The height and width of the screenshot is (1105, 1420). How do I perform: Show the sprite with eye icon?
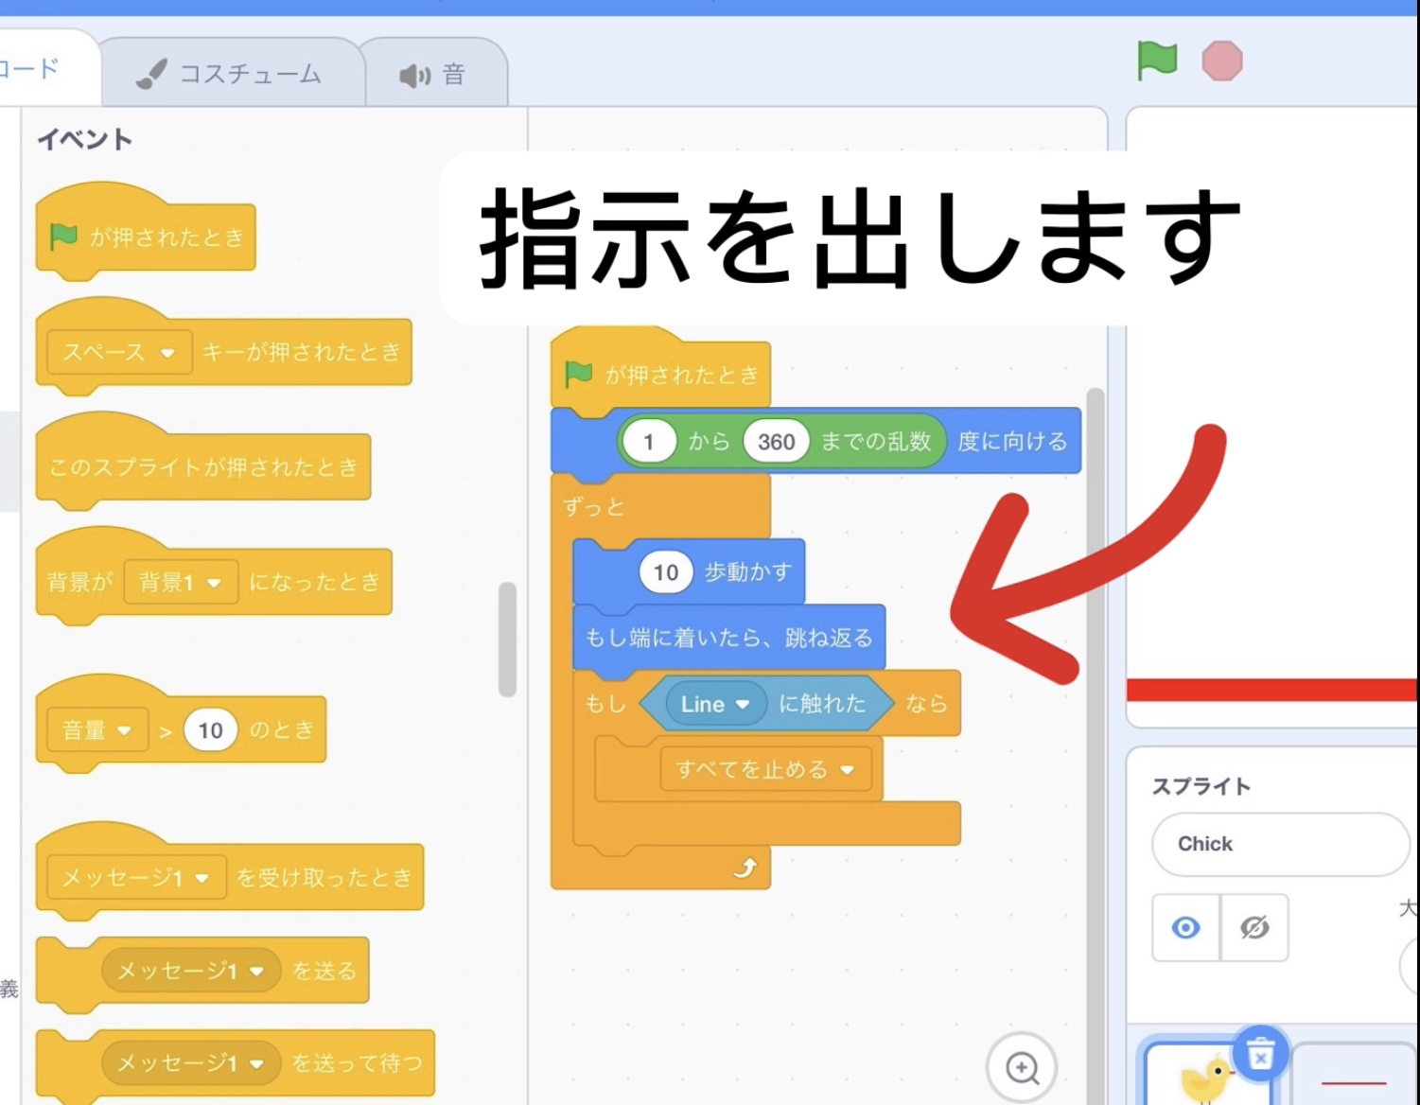pyautogui.click(x=1185, y=928)
